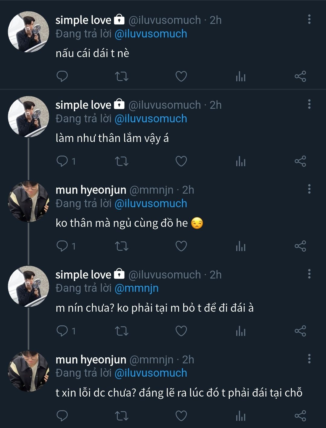
Task: Open @iluvusomuch mention in the last tweet
Action: tap(151, 373)
